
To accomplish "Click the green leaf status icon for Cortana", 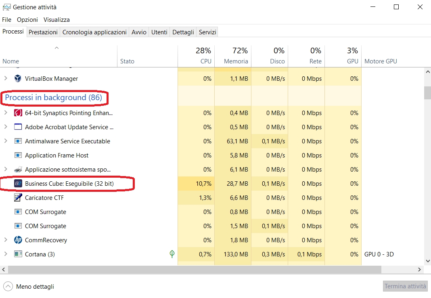I will point(172,254).
